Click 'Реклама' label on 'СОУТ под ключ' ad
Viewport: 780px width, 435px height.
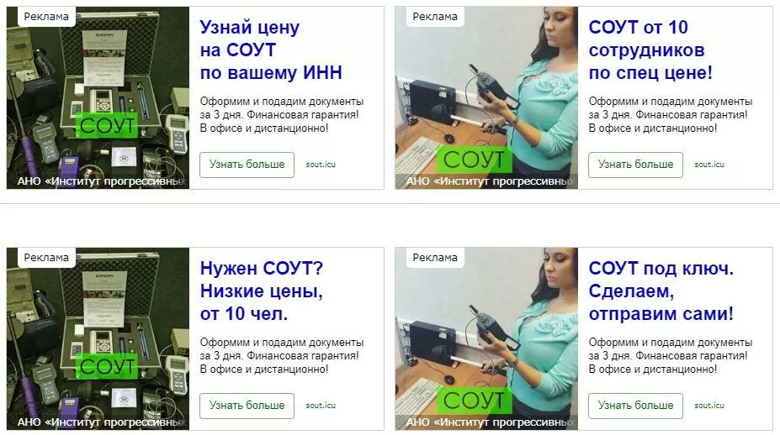[435, 257]
